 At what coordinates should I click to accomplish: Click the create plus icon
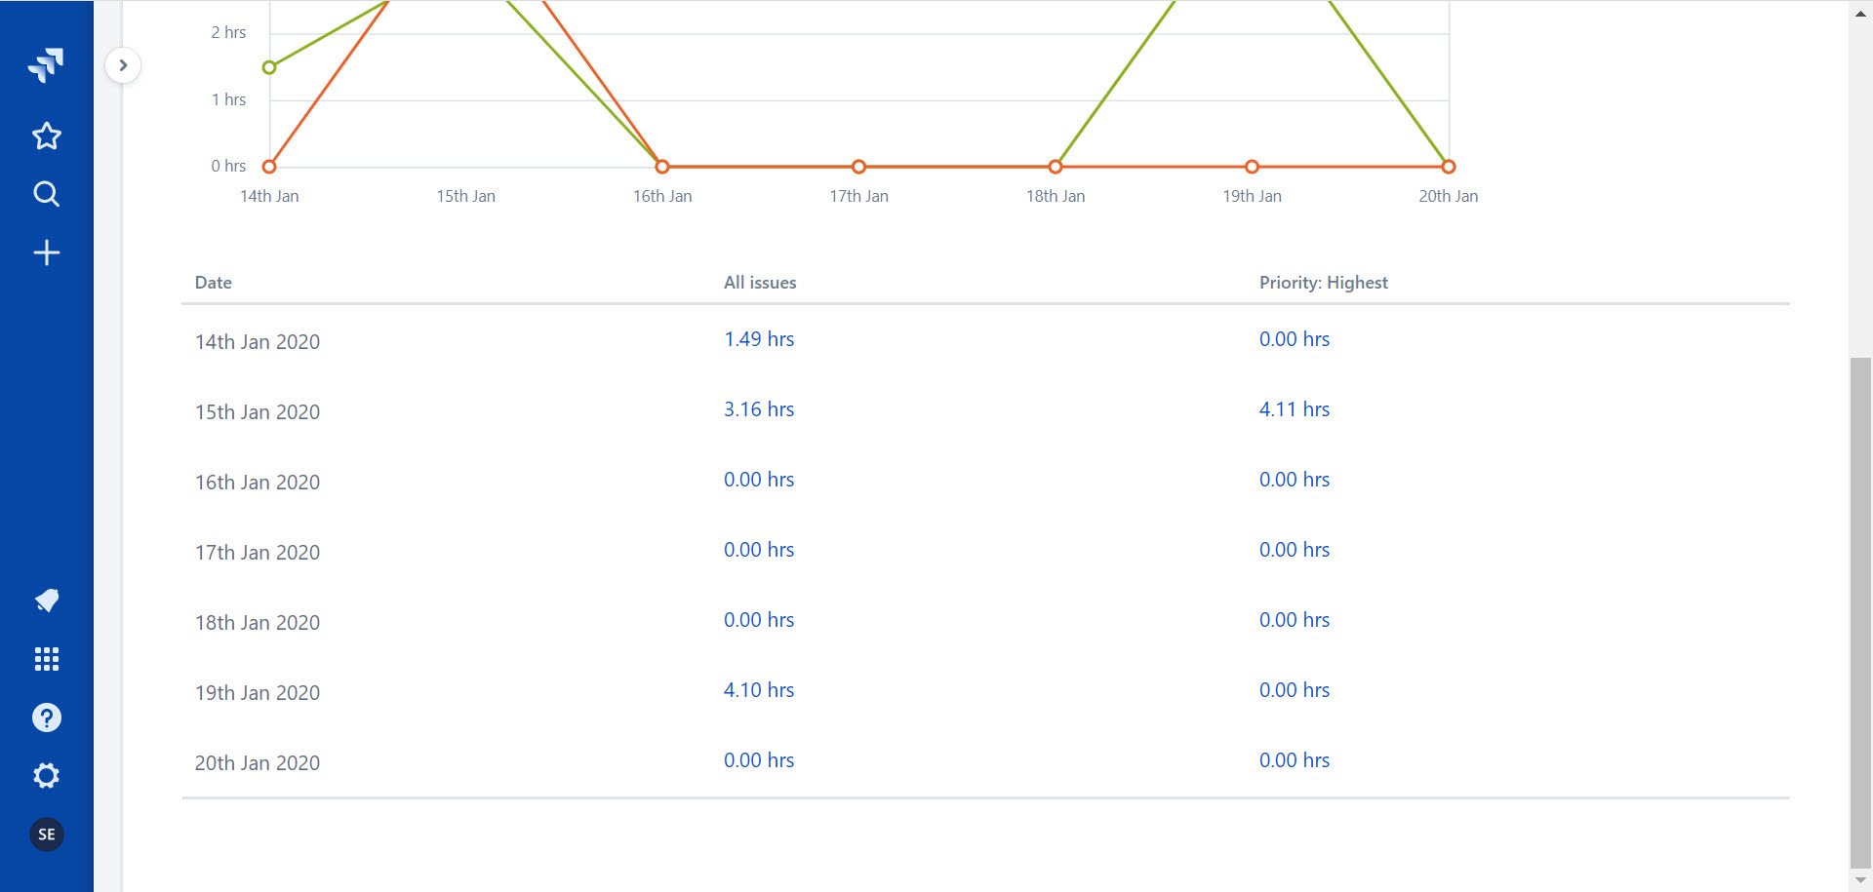pos(46,252)
